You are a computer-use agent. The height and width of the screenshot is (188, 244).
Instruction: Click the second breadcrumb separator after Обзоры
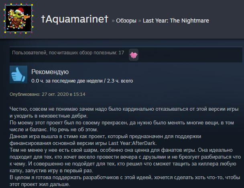coord(140,21)
